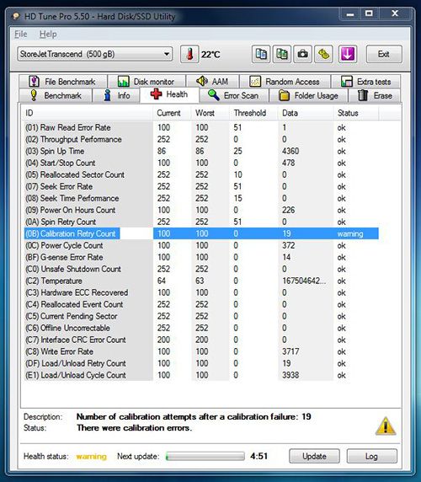Image resolution: width=421 pixels, height=482 pixels.
Task: Click the copy screenshot to clipboard icon
Action: (282, 55)
